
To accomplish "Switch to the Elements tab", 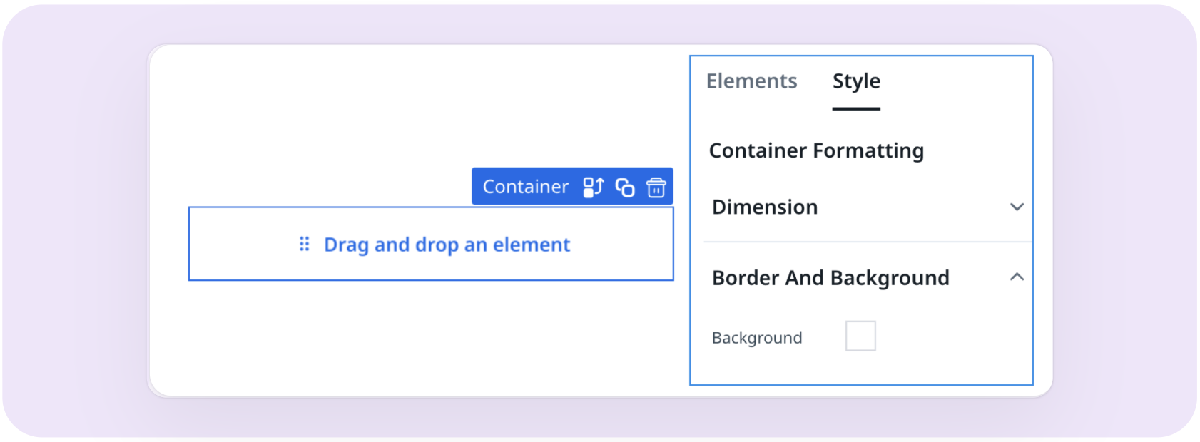I will (x=751, y=81).
